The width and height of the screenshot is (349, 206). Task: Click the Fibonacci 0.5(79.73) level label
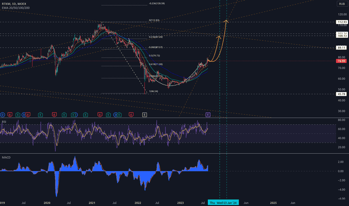(x=154, y=56)
